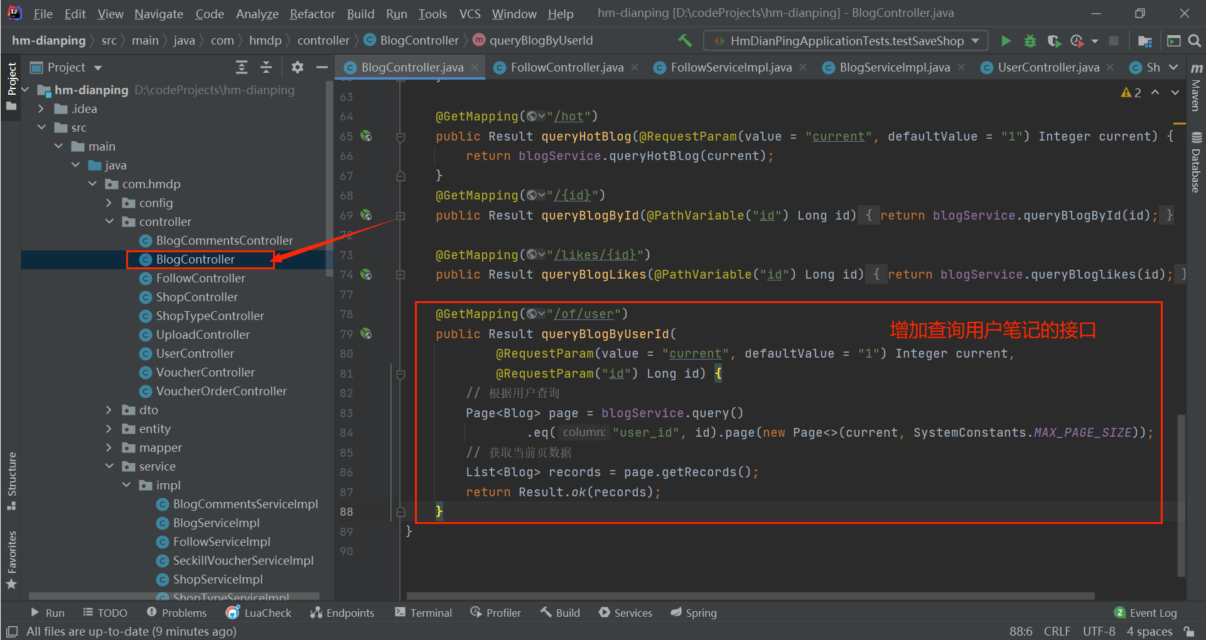Image resolution: width=1206 pixels, height=640 pixels.
Task: Select BlogServiceImpl in project tree
Action: point(216,523)
